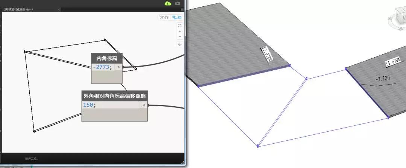The width and height of the screenshot is (406, 168).
Task: Switch to graph node view mode
Action: (x=177, y=18)
